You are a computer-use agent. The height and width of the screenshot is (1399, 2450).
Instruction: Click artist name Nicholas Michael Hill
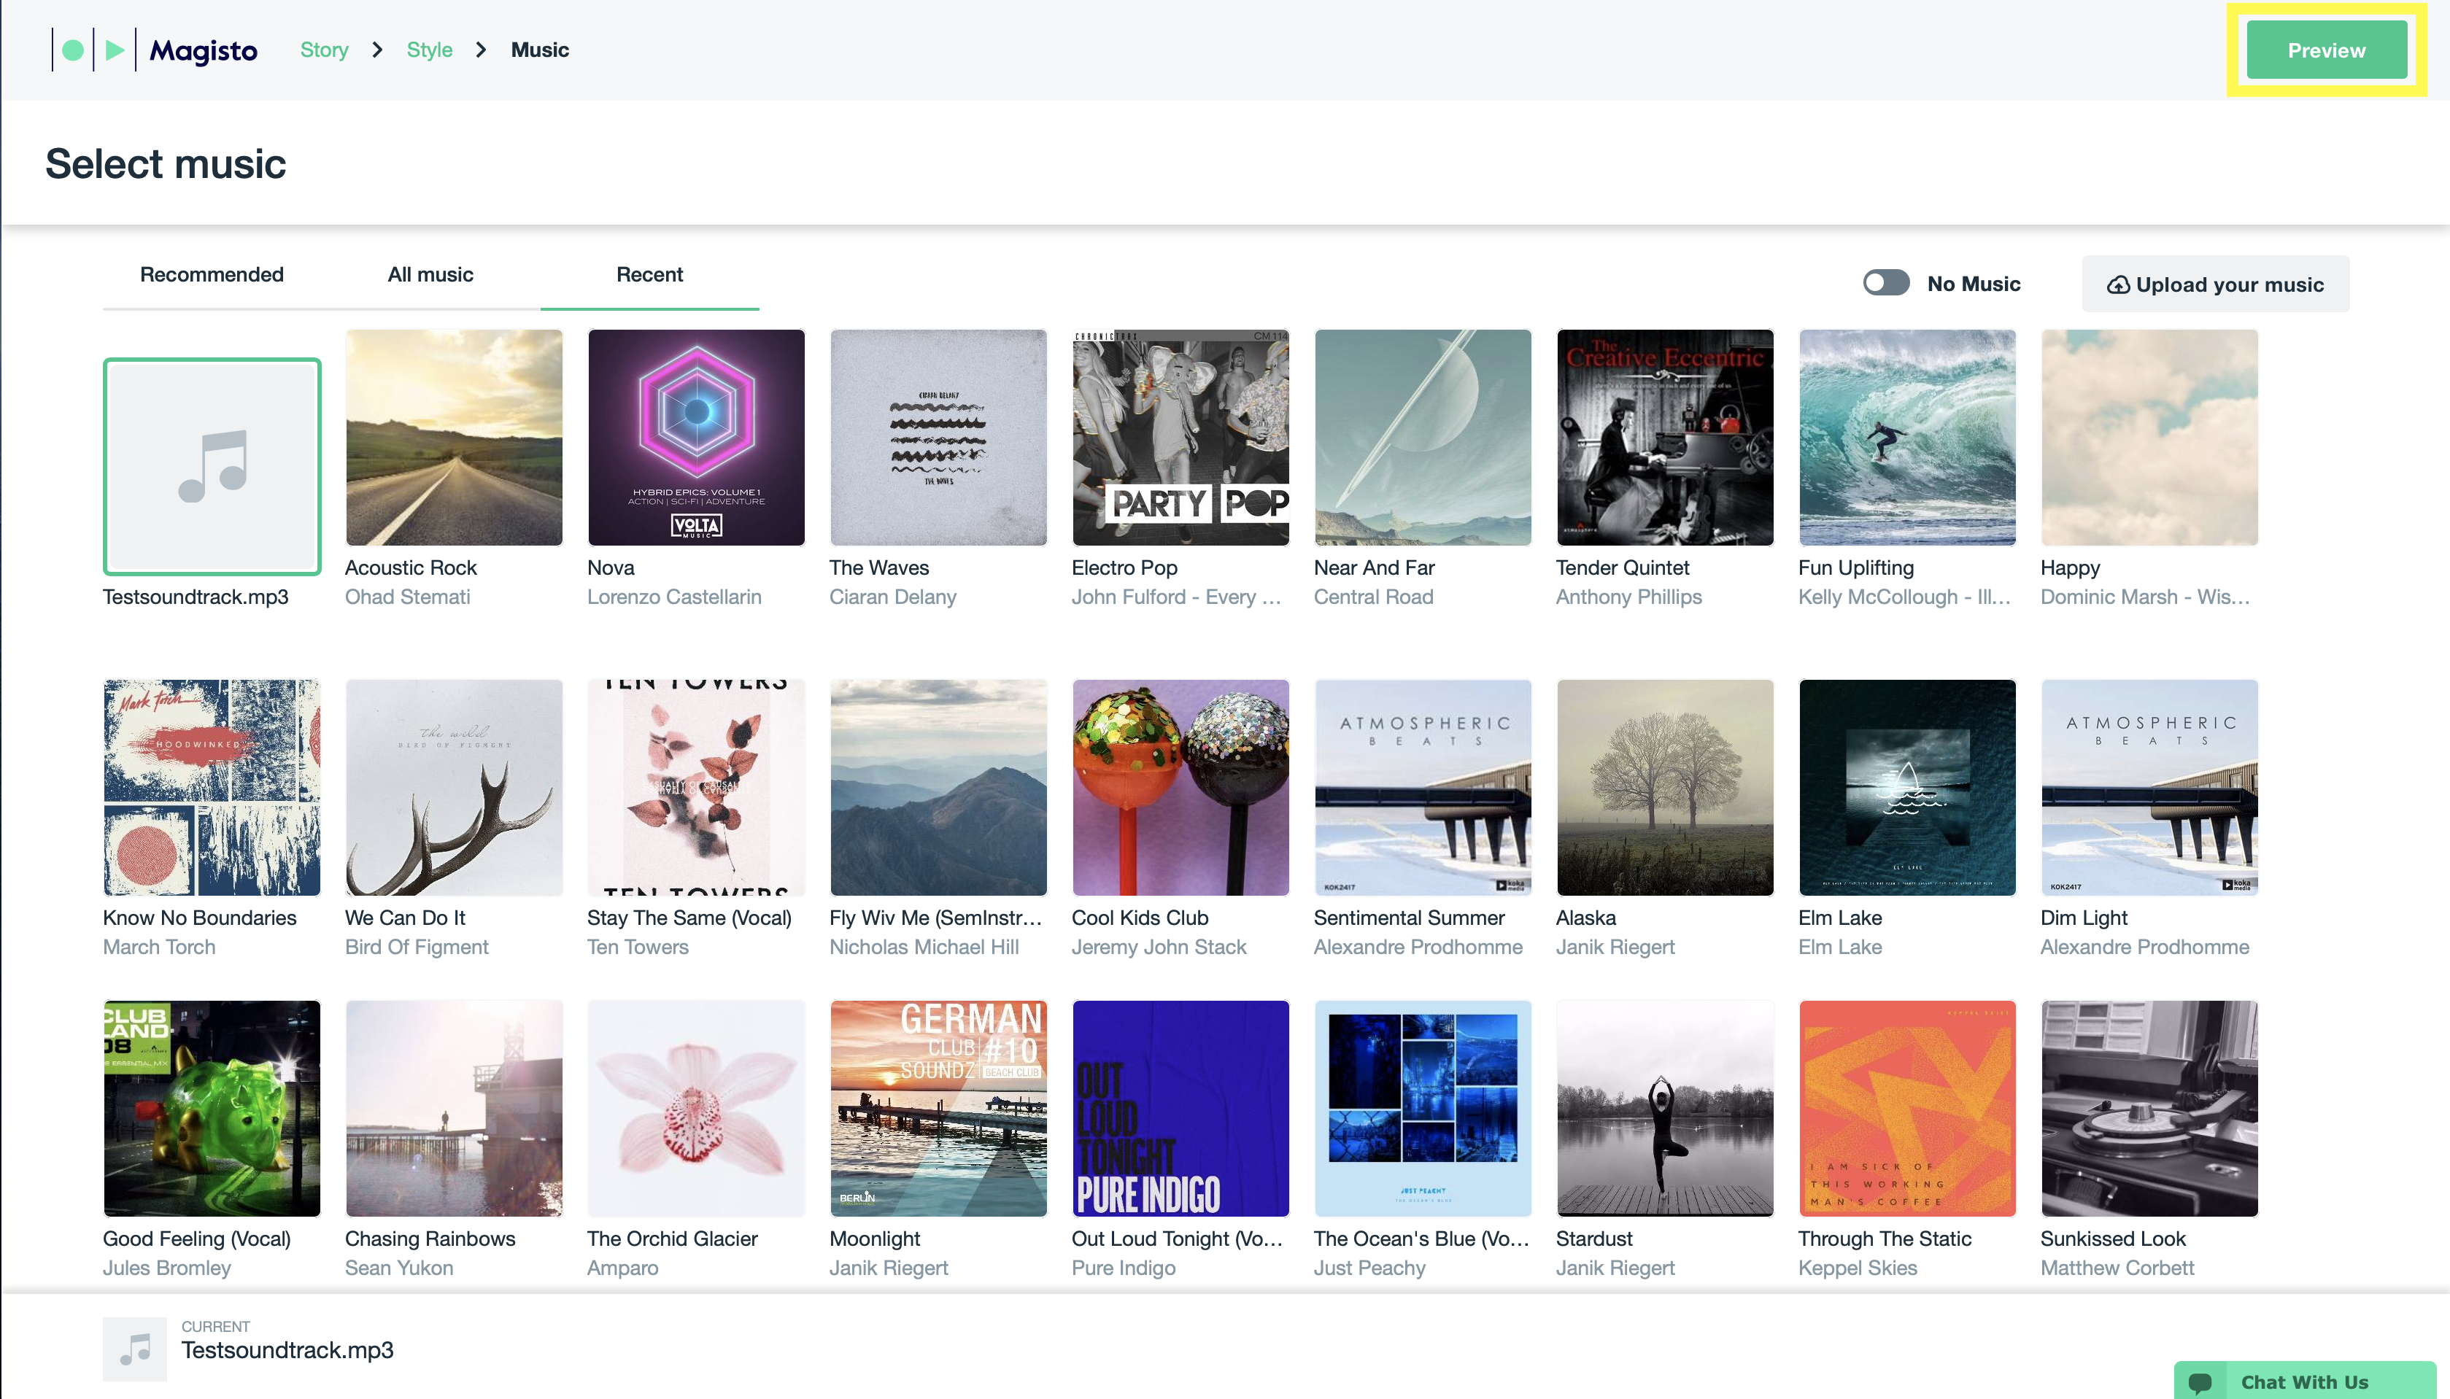pyautogui.click(x=924, y=947)
